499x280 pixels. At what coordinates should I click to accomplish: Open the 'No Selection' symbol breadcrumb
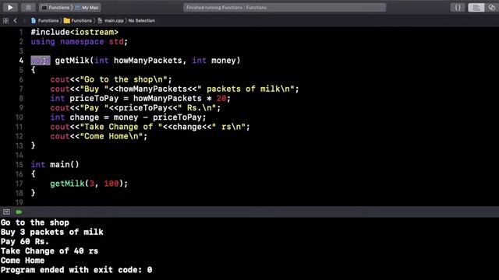tap(142, 21)
